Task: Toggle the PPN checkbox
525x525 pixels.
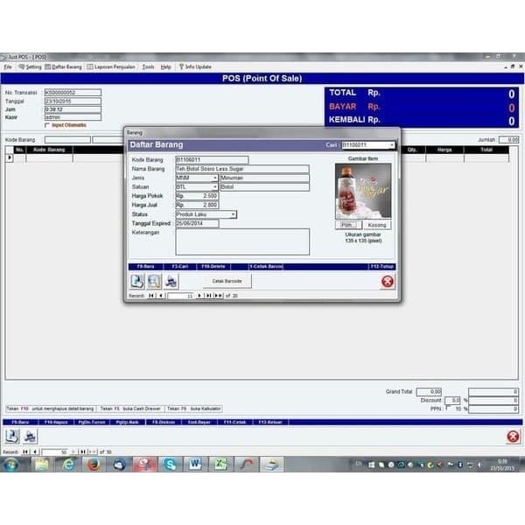Action: [x=447, y=408]
